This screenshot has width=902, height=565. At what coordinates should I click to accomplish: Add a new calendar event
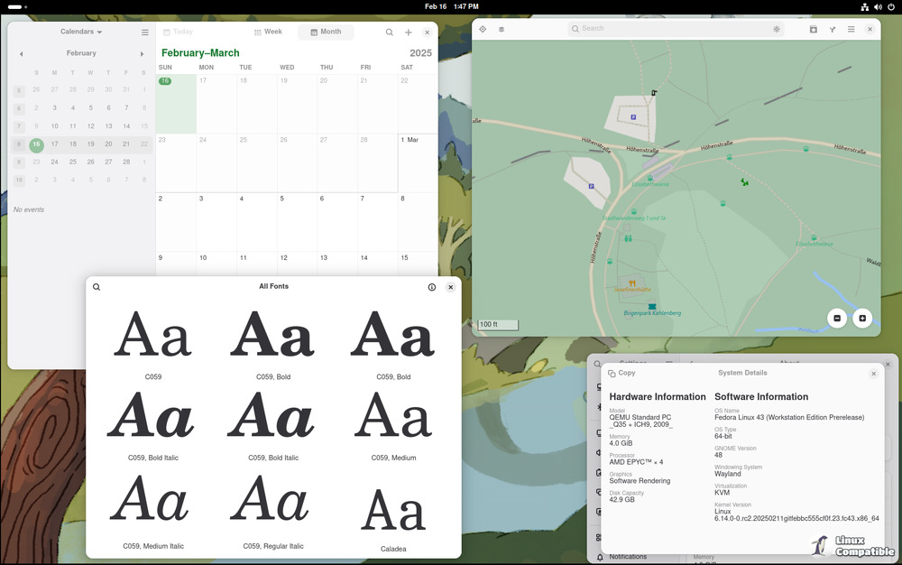click(x=409, y=32)
